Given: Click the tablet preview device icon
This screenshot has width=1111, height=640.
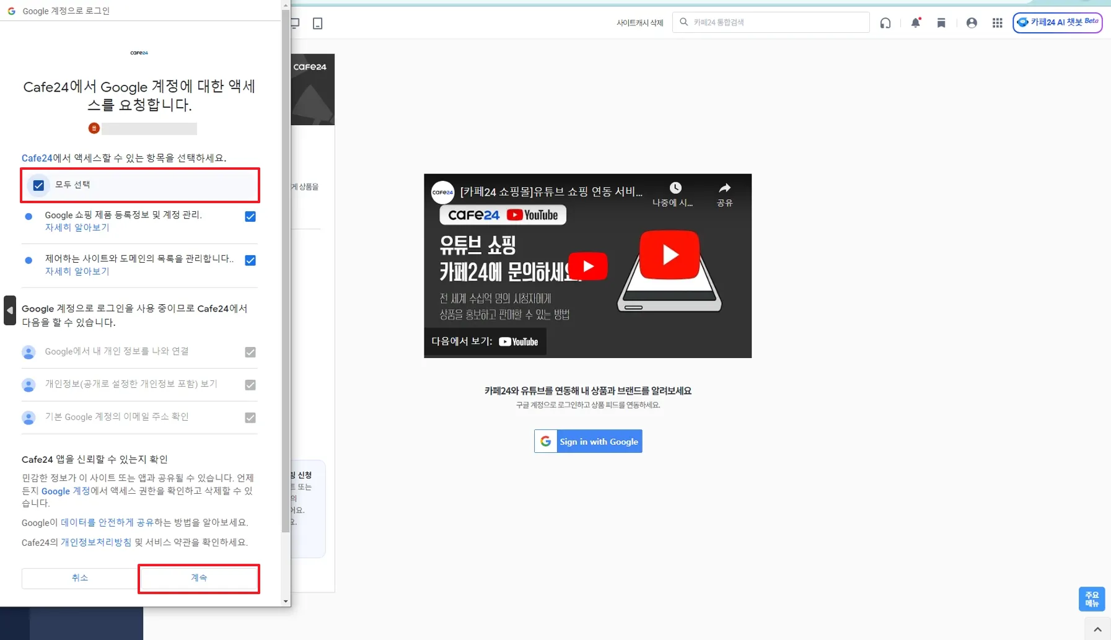Looking at the screenshot, I should point(318,24).
